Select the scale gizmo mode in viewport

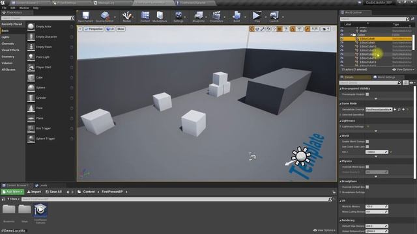(263, 29)
